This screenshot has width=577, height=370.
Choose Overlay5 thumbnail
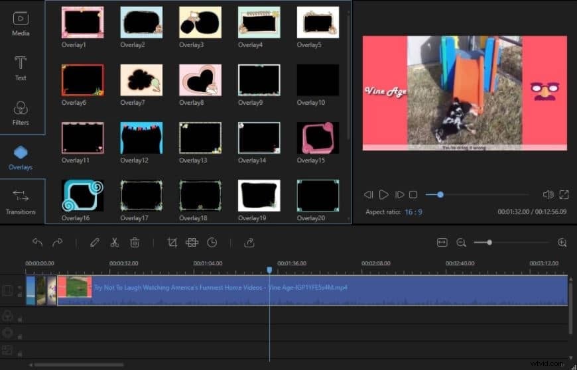tap(318, 22)
